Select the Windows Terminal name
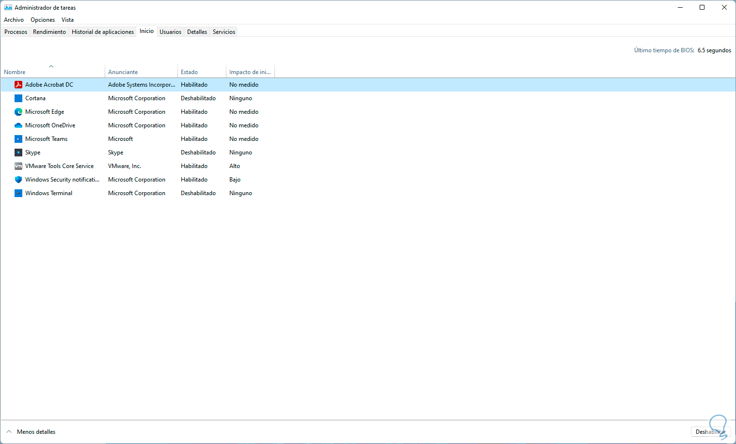This screenshot has width=736, height=444. click(49, 193)
